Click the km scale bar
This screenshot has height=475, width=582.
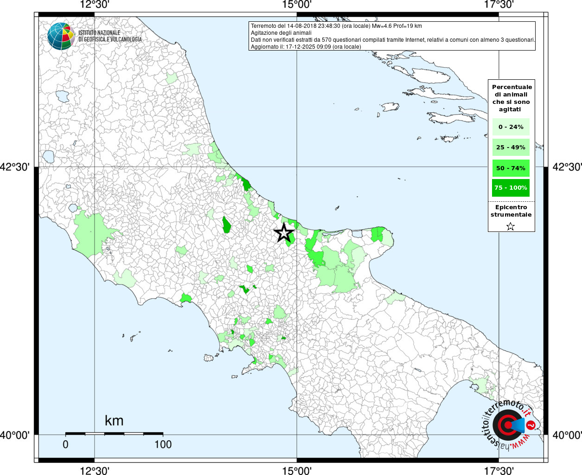coord(114,434)
